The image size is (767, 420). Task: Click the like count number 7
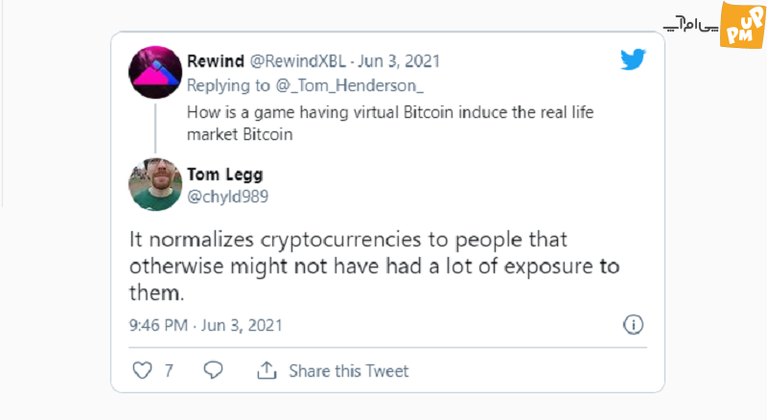[169, 370]
